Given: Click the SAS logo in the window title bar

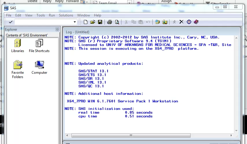Looking at the screenshot, I should [6, 8].
